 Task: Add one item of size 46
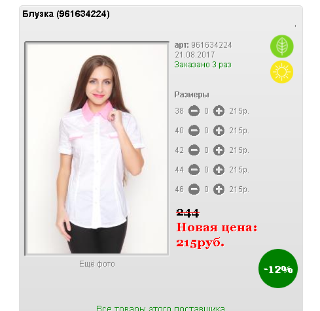pyautogui.click(x=219, y=189)
